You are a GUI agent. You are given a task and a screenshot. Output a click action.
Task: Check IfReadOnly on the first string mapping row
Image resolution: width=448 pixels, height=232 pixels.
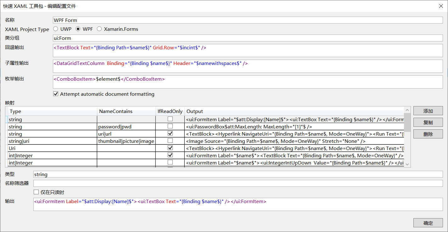(170, 119)
